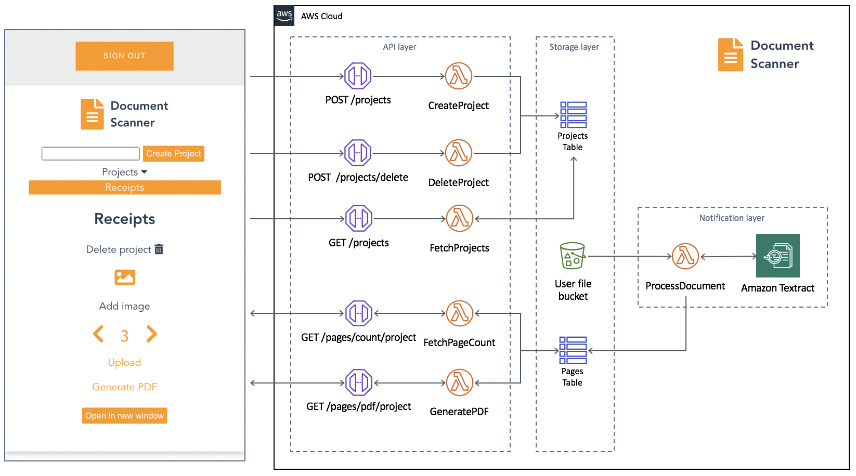Image resolution: width=856 pixels, height=476 pixels.
Task: Click the 'GeneratePDF' label
Action: (x=460, y=412)
